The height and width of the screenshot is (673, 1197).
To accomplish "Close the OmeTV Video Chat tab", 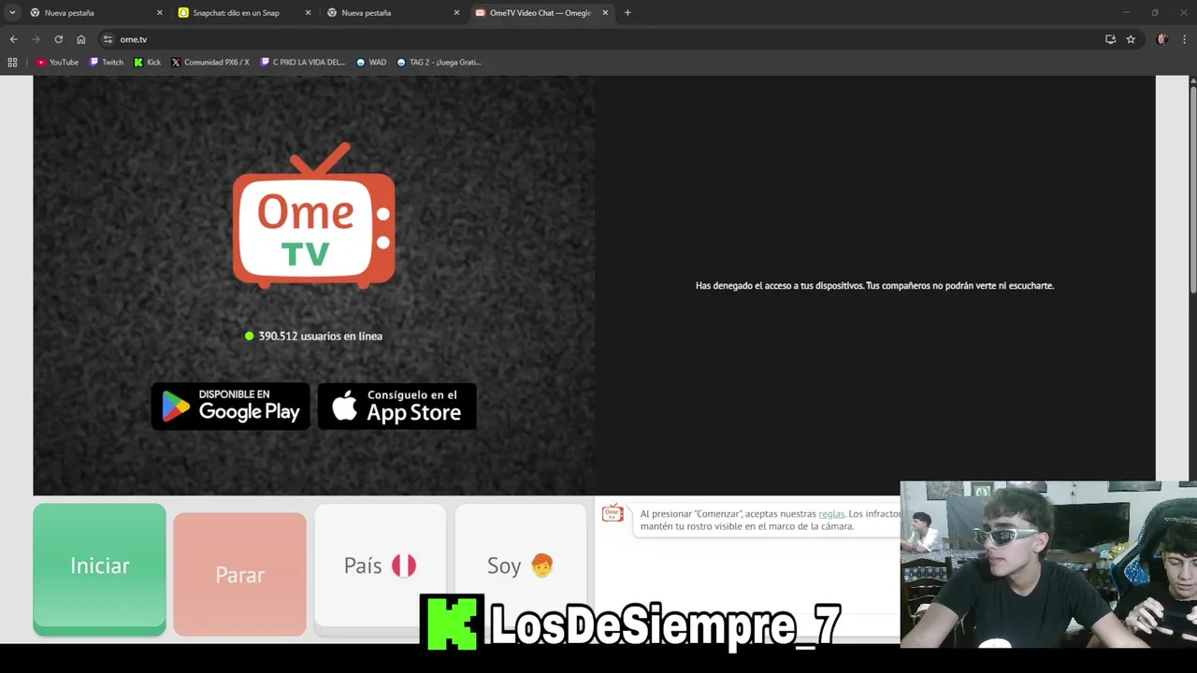I will click(x=605, y=13).
